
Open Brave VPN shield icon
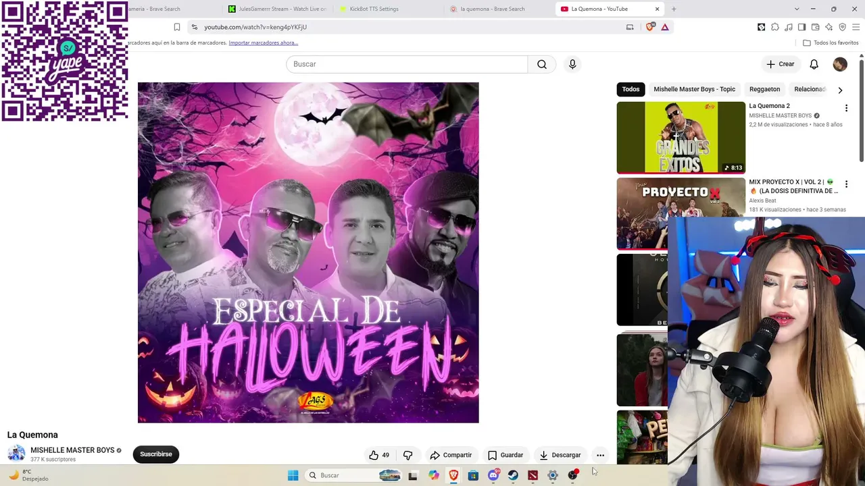[x=842, y=27]
